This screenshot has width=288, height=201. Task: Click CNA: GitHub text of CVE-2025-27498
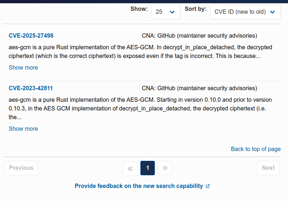[199, 36]
